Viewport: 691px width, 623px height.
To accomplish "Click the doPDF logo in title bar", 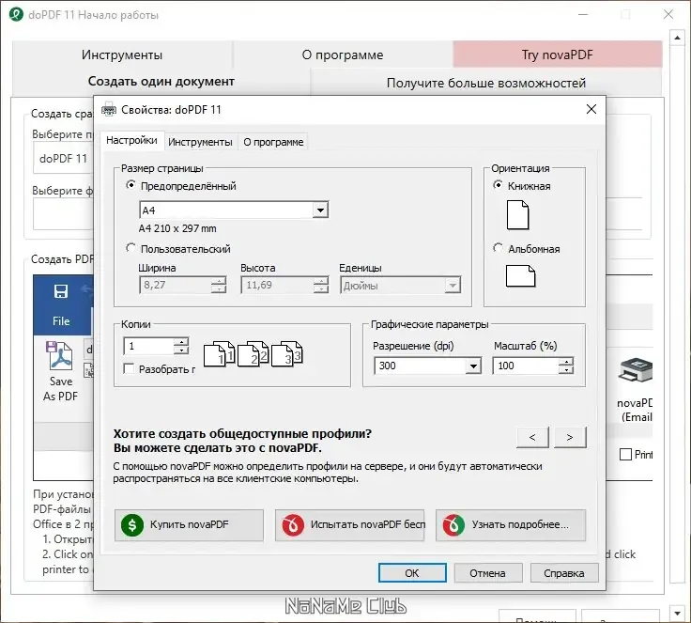I will [x=16, y=14].
